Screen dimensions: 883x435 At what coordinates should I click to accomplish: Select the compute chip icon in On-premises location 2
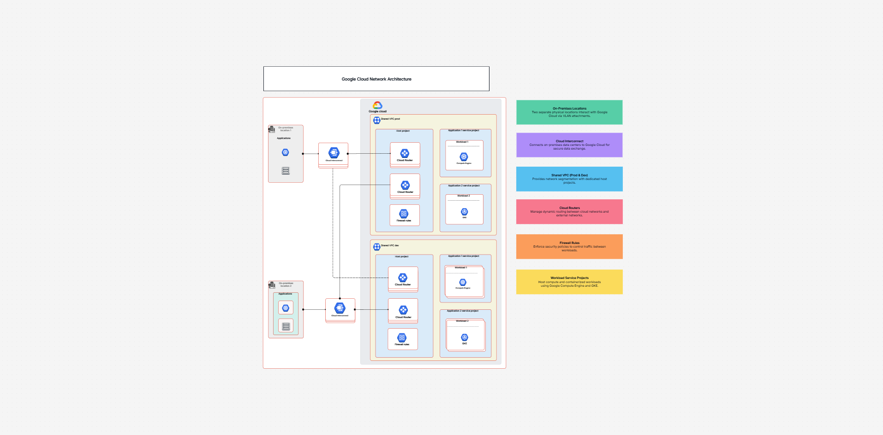point(286,308)
